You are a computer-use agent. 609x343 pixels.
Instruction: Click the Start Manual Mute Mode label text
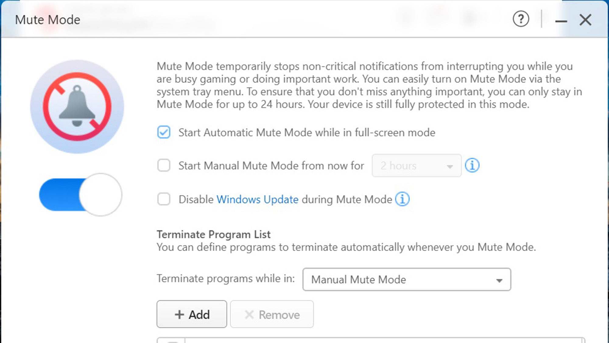click(271, 166)
